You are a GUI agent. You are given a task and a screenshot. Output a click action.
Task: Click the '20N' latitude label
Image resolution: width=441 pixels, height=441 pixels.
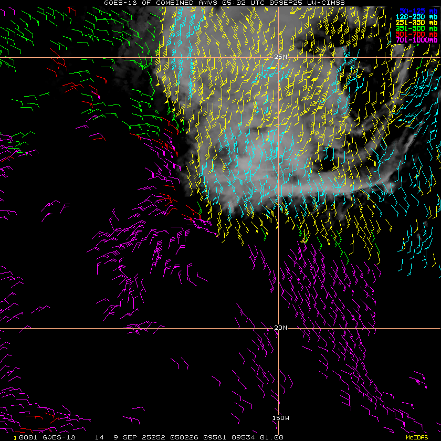(x=280, y=328)
